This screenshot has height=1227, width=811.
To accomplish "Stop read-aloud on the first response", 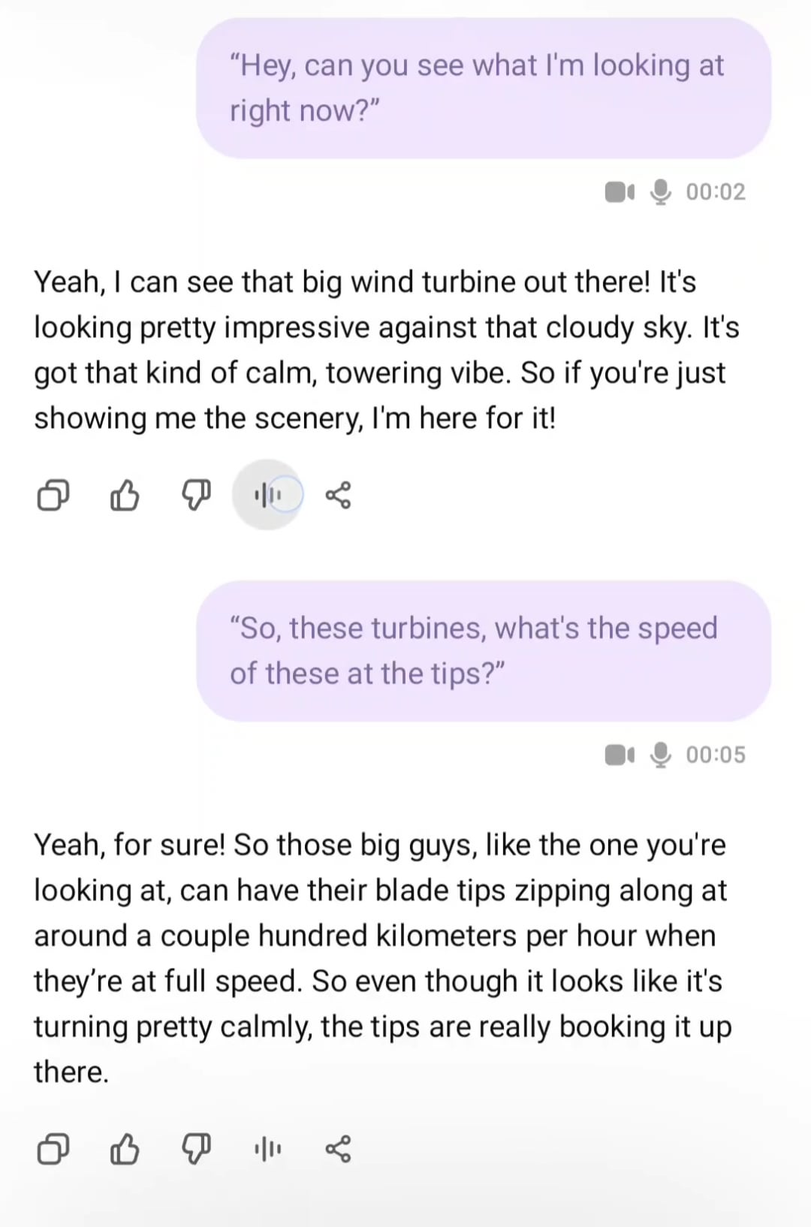I will (x=268, y=495).
